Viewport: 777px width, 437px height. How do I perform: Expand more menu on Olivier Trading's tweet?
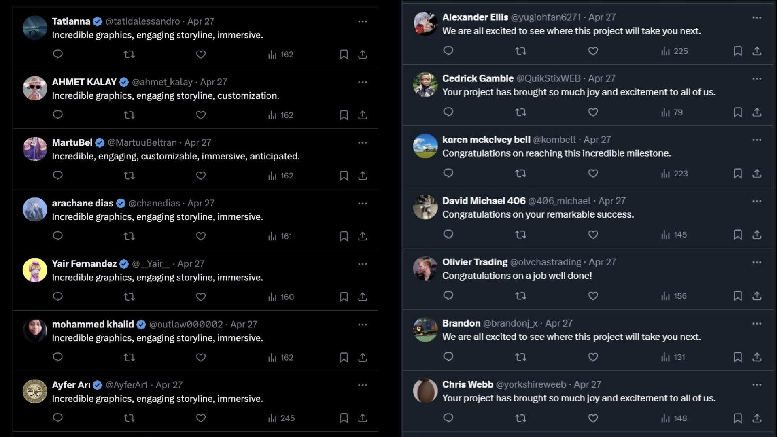click(x=757, y=262)
